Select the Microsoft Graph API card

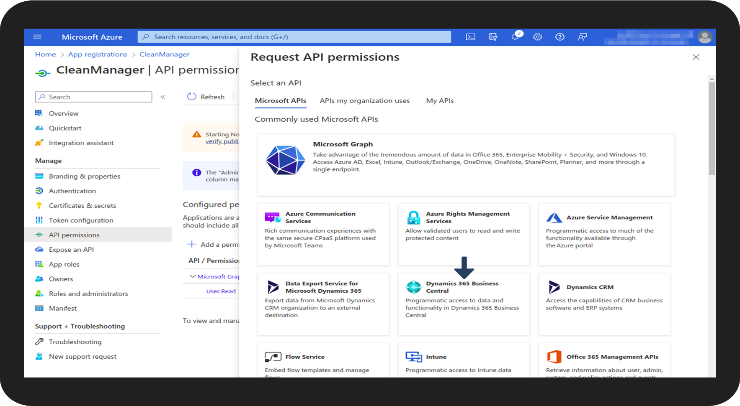pos(466,164)
